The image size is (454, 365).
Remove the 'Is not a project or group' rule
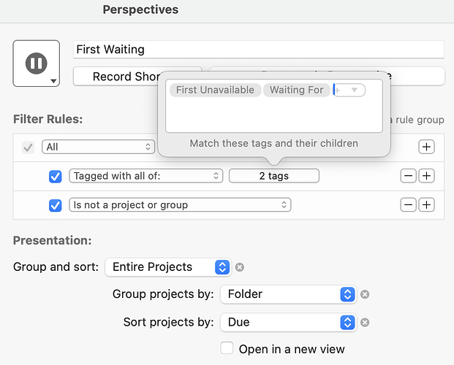[408, 205]
